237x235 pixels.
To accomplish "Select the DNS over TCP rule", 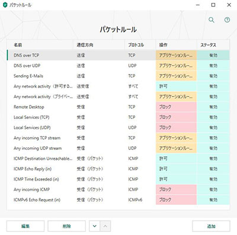I will point(118,55).
